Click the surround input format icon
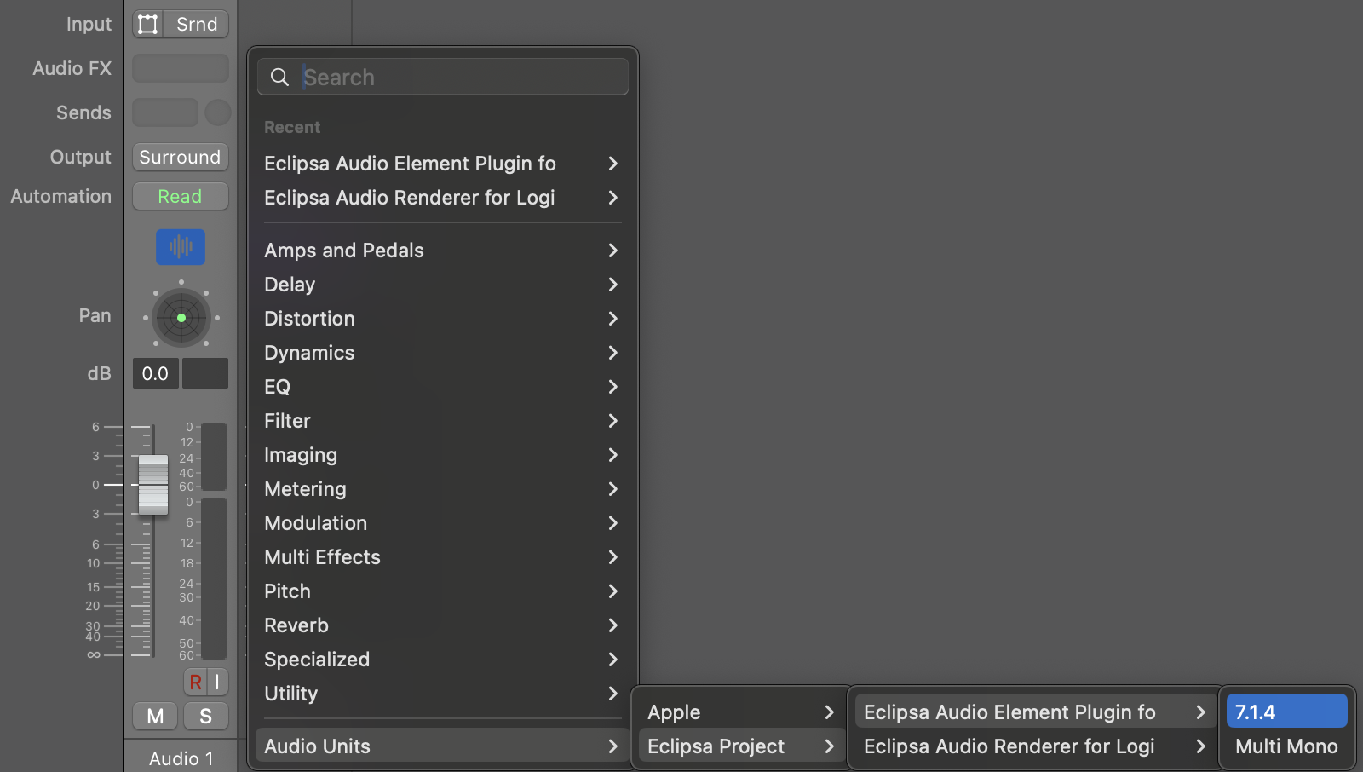Viewport: 1363px width, 772px height. [148, 25]
